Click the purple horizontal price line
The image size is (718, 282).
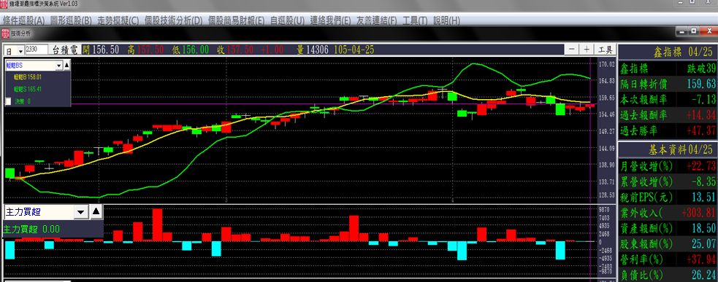pos(297,103)
